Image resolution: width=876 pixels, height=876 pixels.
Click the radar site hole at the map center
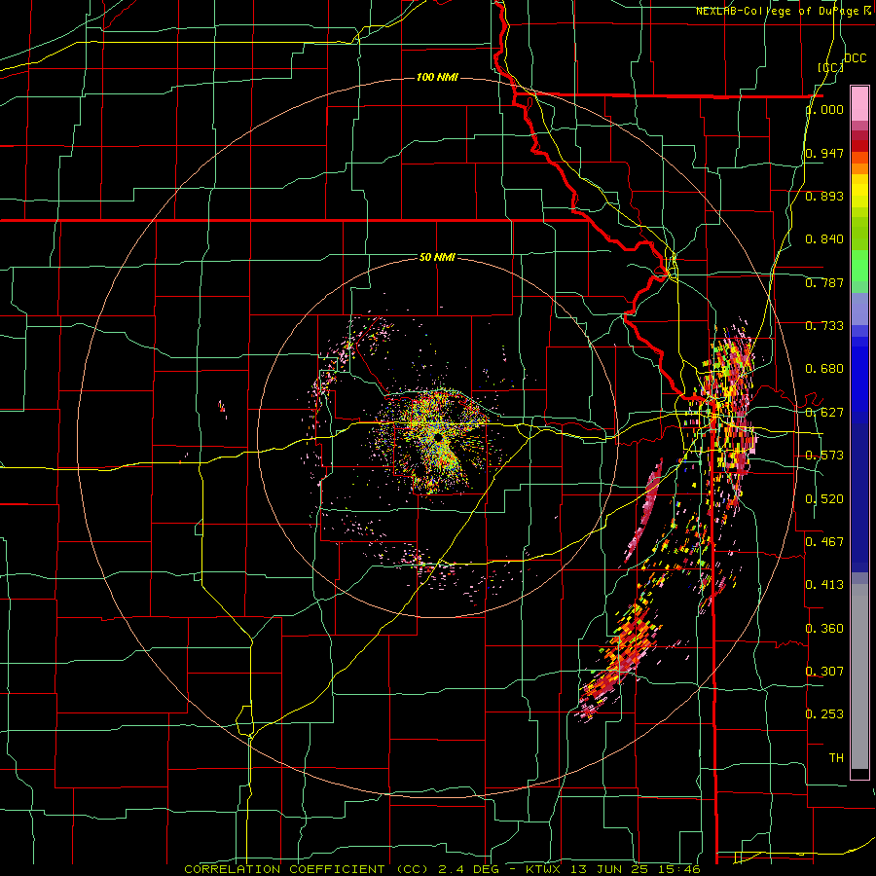coord(439,437)
